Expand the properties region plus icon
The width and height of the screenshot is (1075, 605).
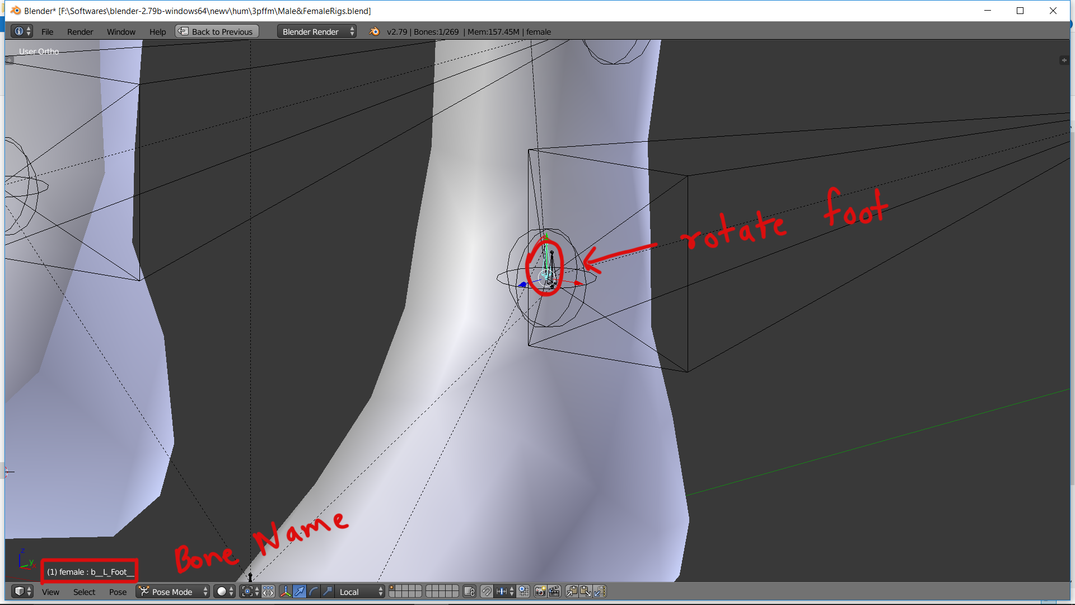[x=1064, y=60]
